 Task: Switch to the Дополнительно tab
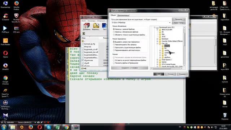[123, 16]
